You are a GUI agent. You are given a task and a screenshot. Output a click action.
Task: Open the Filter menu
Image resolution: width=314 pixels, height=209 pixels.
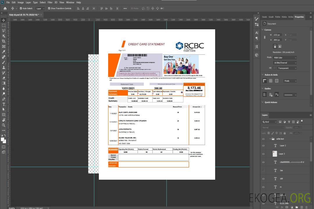[x=50, y=2]
